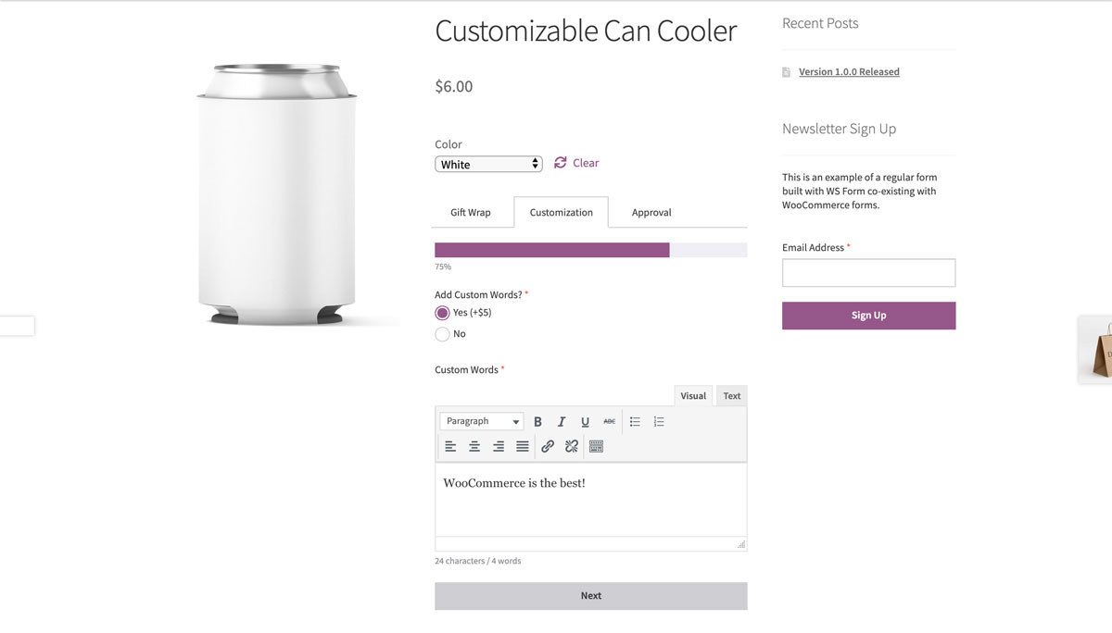Select Yes (+$5) for Add Custom Words
The width and height of the screenshot is (1112, 633).
tap(442, 313)
